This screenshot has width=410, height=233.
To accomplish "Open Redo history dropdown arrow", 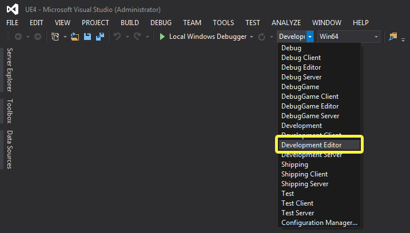I will 148,37.
